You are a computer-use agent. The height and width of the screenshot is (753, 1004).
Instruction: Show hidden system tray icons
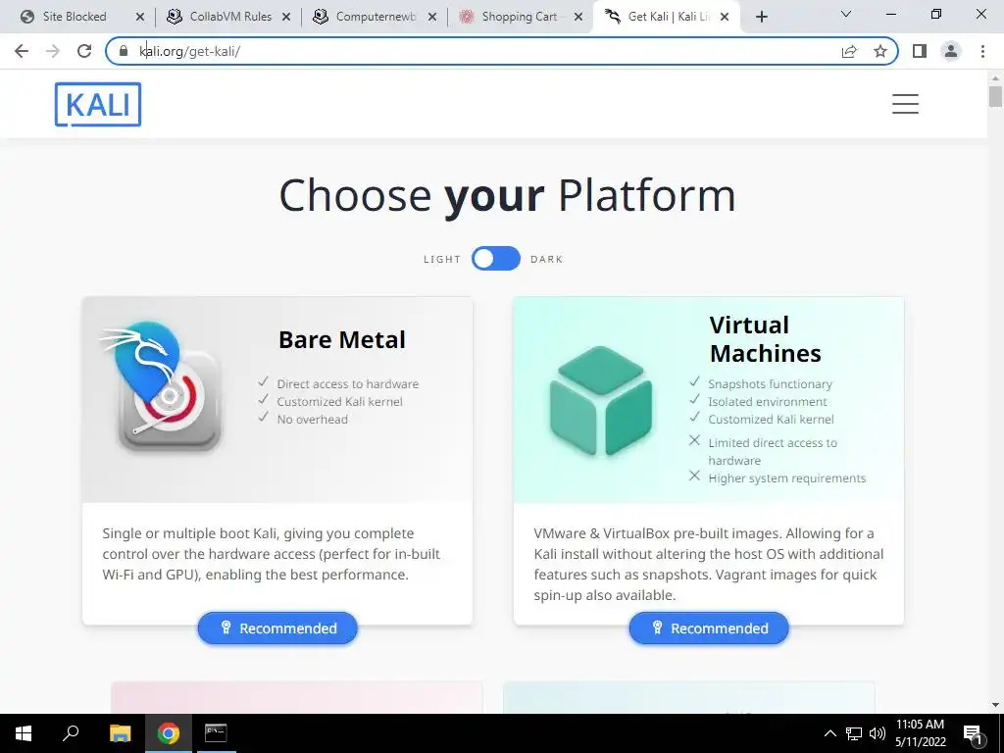tap(829, 733)
